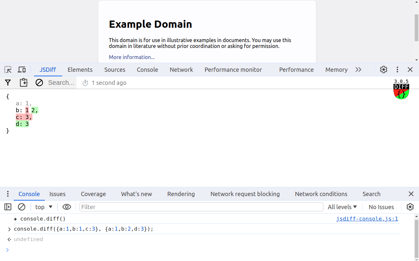The width and height of the screenshot is (419, 261).
Task: Switch to the Elements tab
Action: (x=80, y=69)
